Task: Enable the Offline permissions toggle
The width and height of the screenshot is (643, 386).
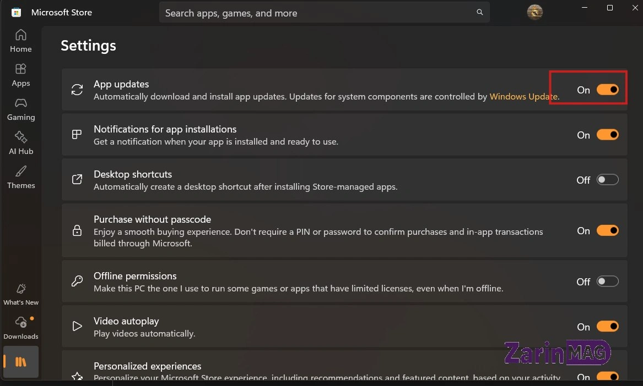Action: [607, 282]
